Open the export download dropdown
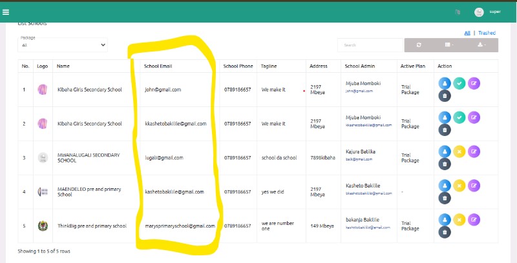This screenshot has height=263, width=517. click(481, 45)
